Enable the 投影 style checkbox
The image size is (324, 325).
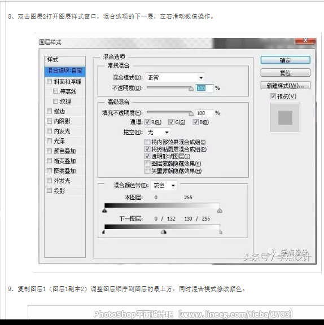tap(49, 191)
